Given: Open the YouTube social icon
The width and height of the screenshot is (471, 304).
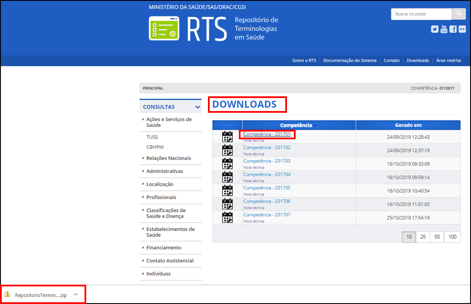Looking at the screenshot, I should pyautogui.click(x=444, y=29).
